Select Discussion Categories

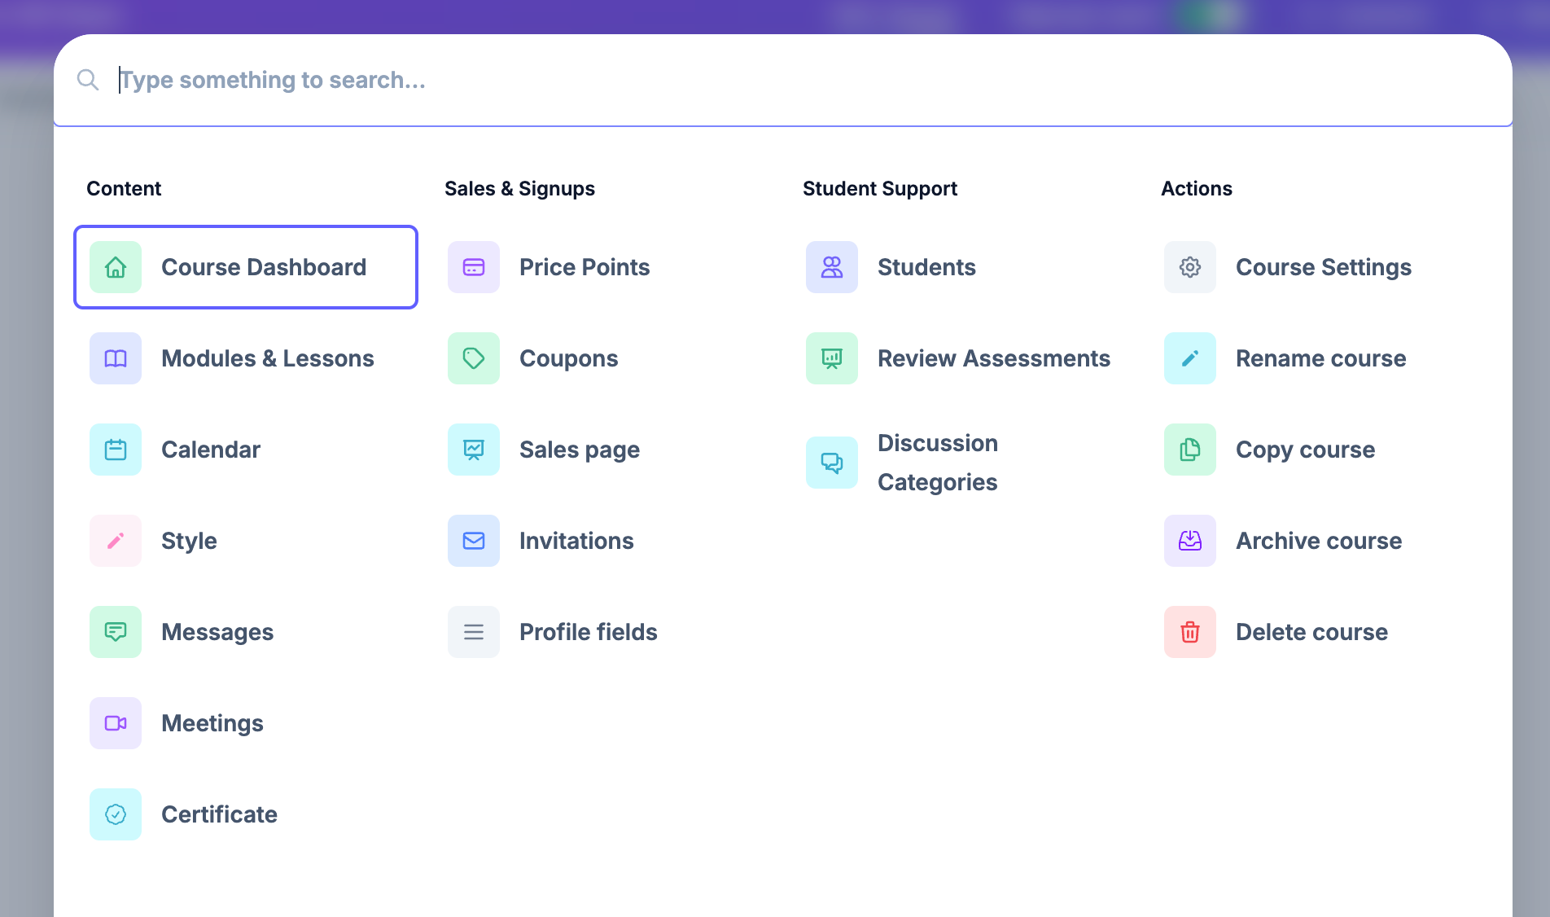click(937, 462)
